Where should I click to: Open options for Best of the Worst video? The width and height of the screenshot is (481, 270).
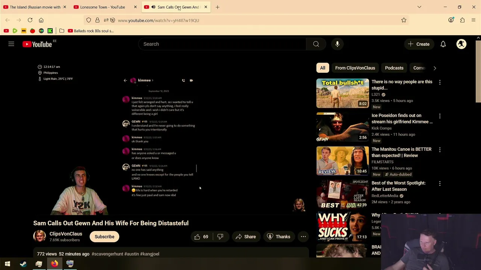(440, 183)
